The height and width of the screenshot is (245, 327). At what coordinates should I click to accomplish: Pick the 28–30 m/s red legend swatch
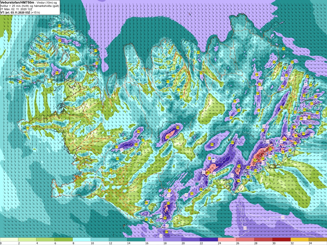(x=263, y=240)
